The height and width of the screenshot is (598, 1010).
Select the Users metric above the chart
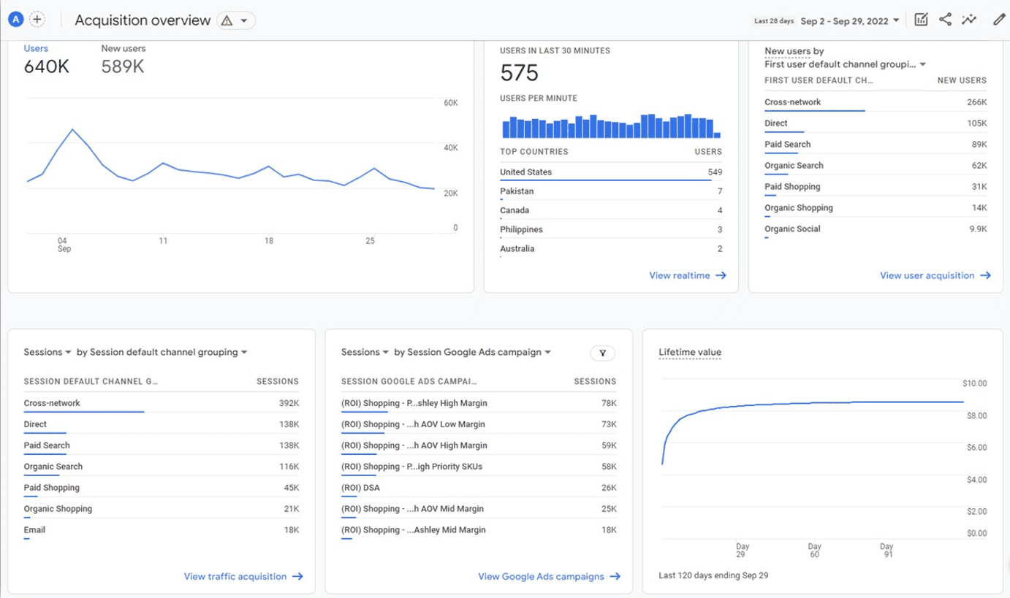(x=37, y=47)
